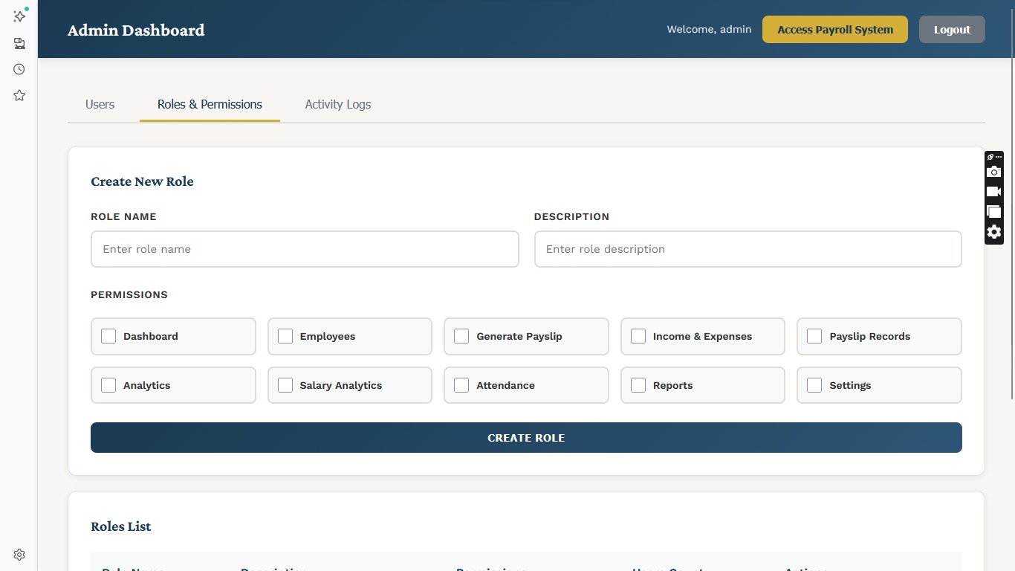Click the camera screenshot icon
Viewport: 1015px width, 571px height.
coord(993,172)
